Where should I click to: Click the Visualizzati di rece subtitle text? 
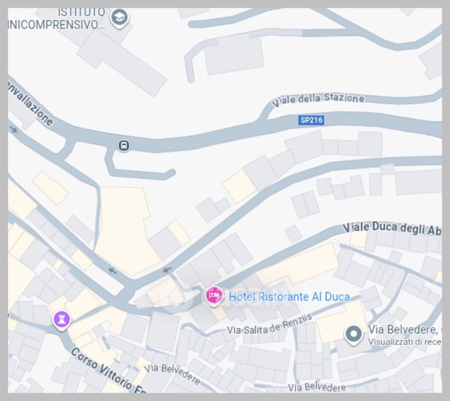(x=405, y=342)
